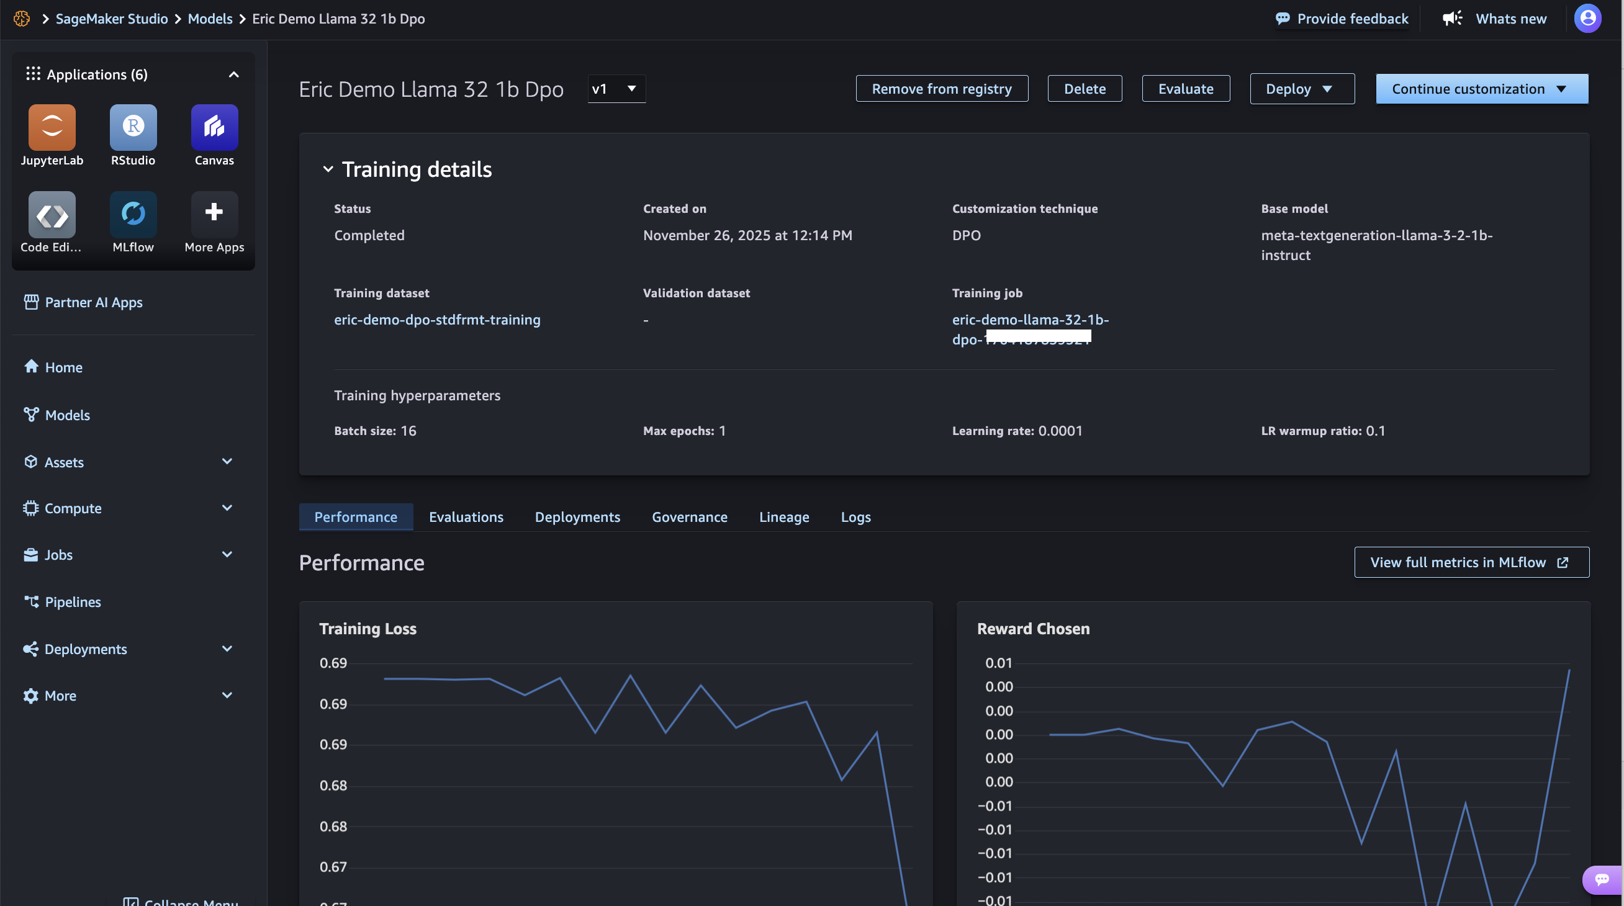Click the Created on date November 26, 2025
The width and height of the screenshot is (1624, 906).
click(747, 235)
